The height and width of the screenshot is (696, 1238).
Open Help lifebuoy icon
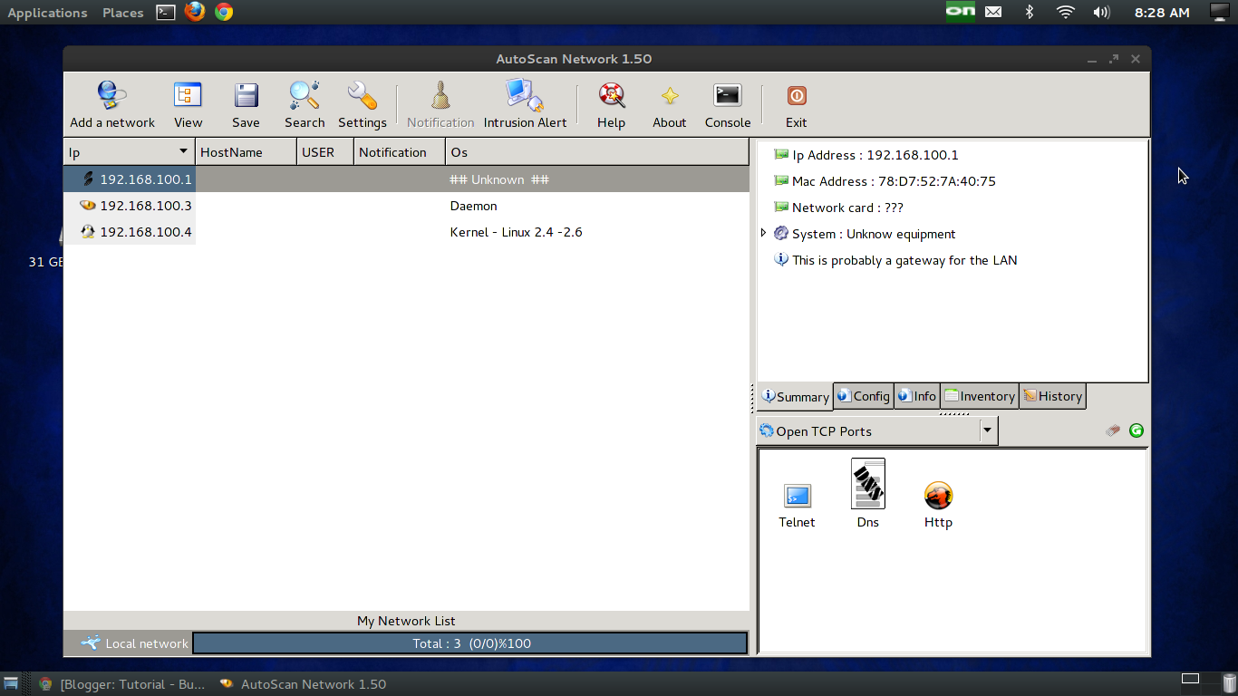612,95
